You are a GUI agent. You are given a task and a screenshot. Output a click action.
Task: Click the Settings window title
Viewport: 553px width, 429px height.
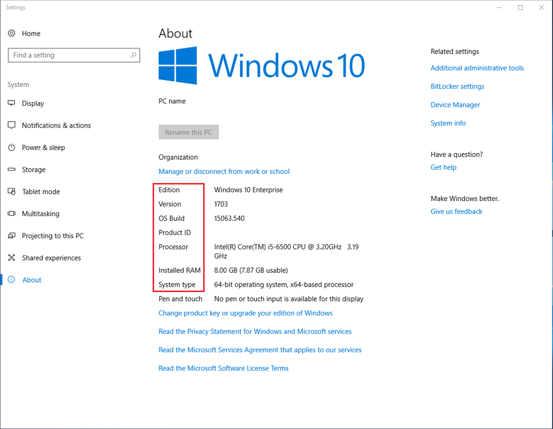pyautogui.click(x=16, y=8)
